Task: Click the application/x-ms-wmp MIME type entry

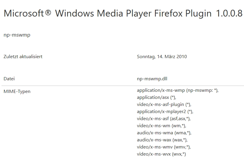Action: pyautogui.click(x=178, y=90)
